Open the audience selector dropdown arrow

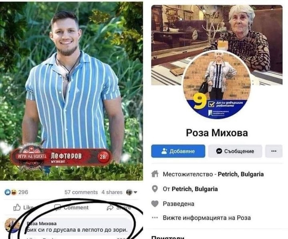135,192
